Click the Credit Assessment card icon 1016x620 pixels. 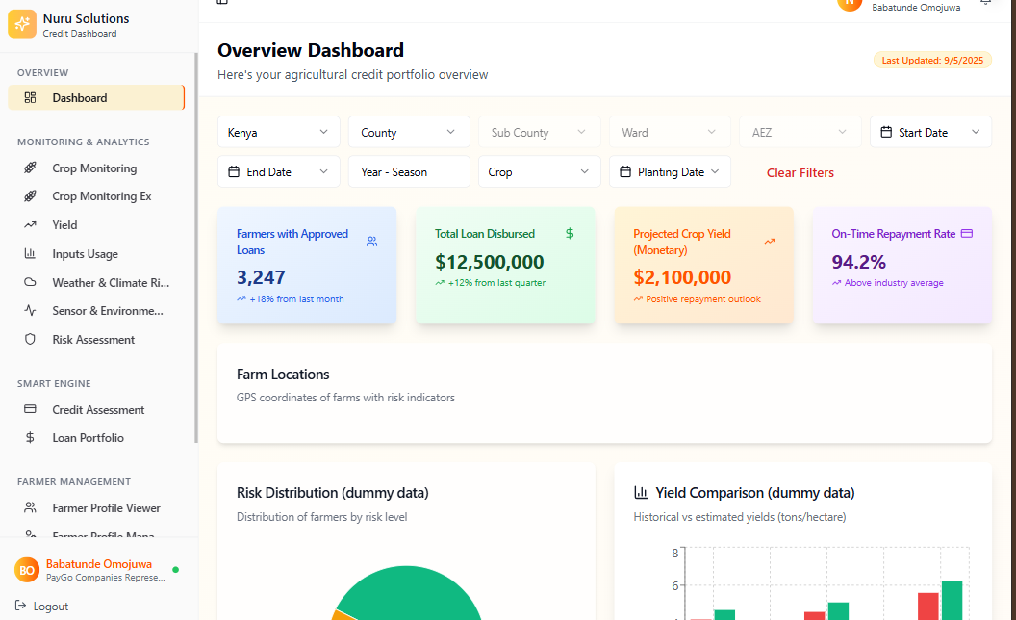[x=30, y=409]
